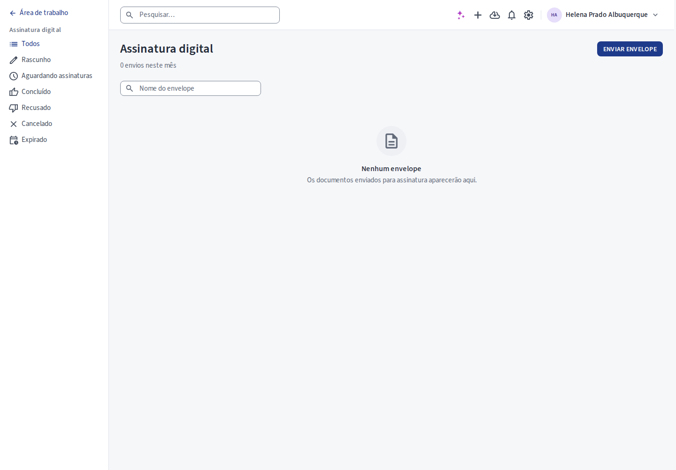Click the 'Assinatura digital' sidebar section label
Image resolution: width=676 pixels, height=470 pixels.
pos(35,30)
